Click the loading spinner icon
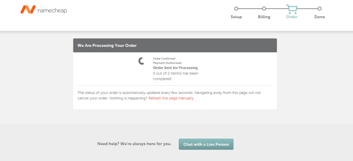This screenshot has width=353, height=161. (x=141, y=61)
